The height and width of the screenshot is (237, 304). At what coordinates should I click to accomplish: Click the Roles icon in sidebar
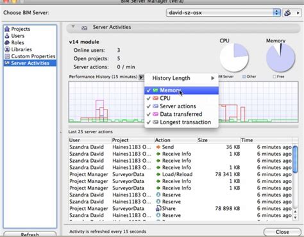[7, 42]
